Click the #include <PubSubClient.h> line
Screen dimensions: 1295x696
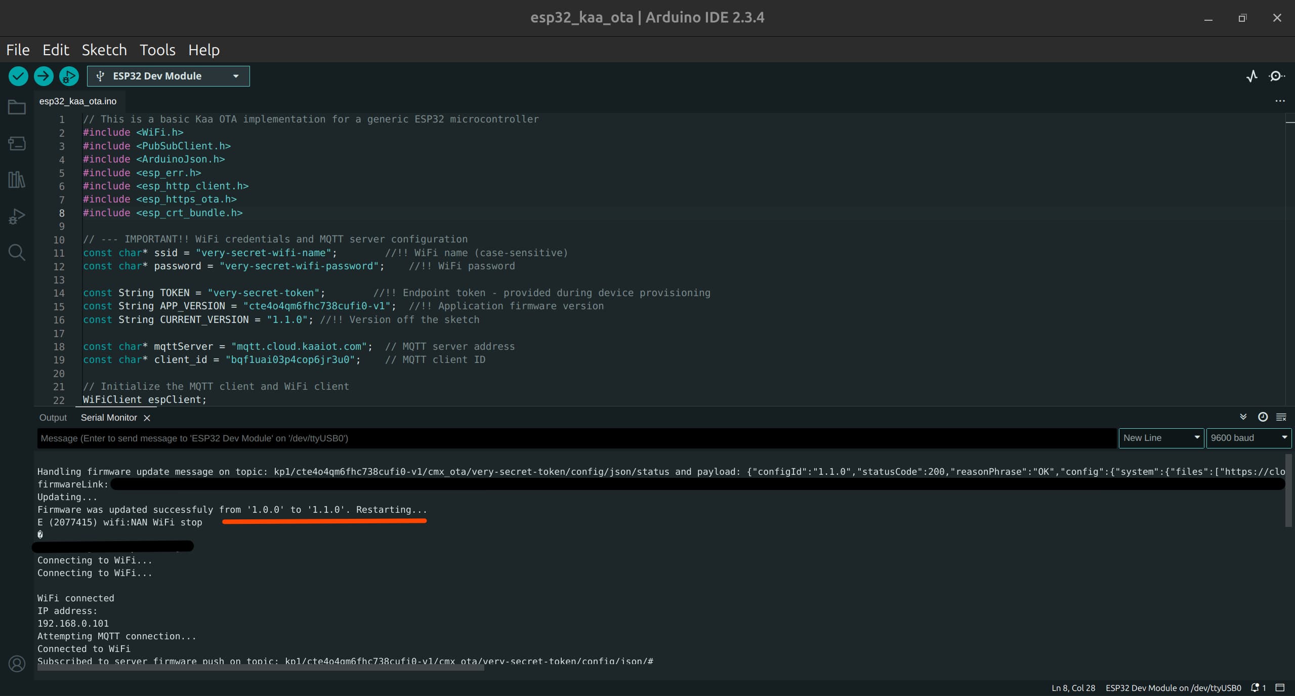(157, 146)
